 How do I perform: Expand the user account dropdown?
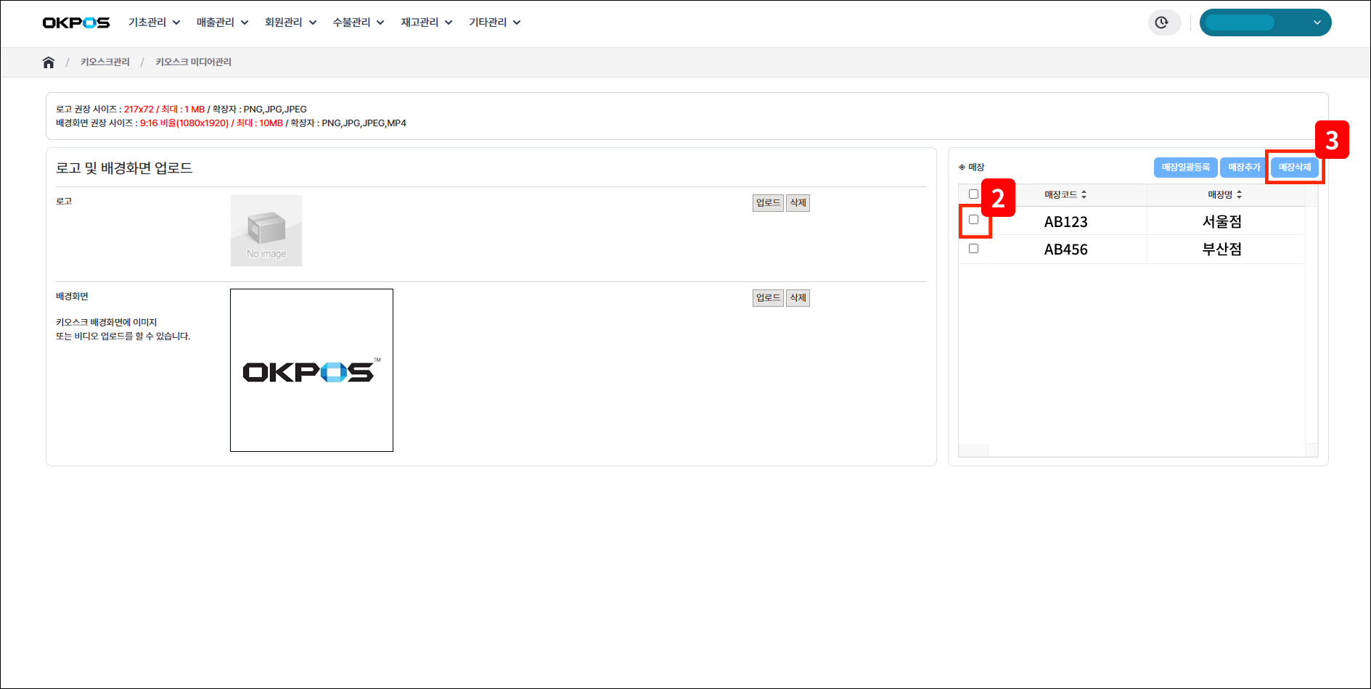[1265, 22]
